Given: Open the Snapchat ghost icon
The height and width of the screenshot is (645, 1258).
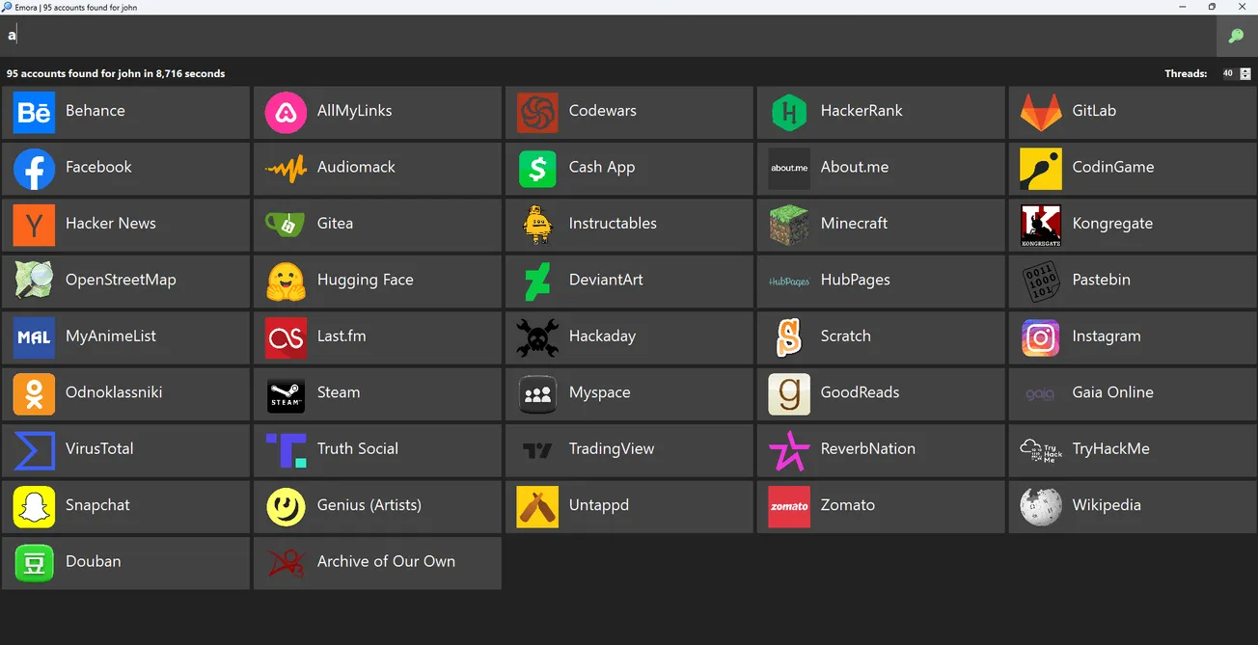Looking at the screenshot, I should tap(34, 506).
